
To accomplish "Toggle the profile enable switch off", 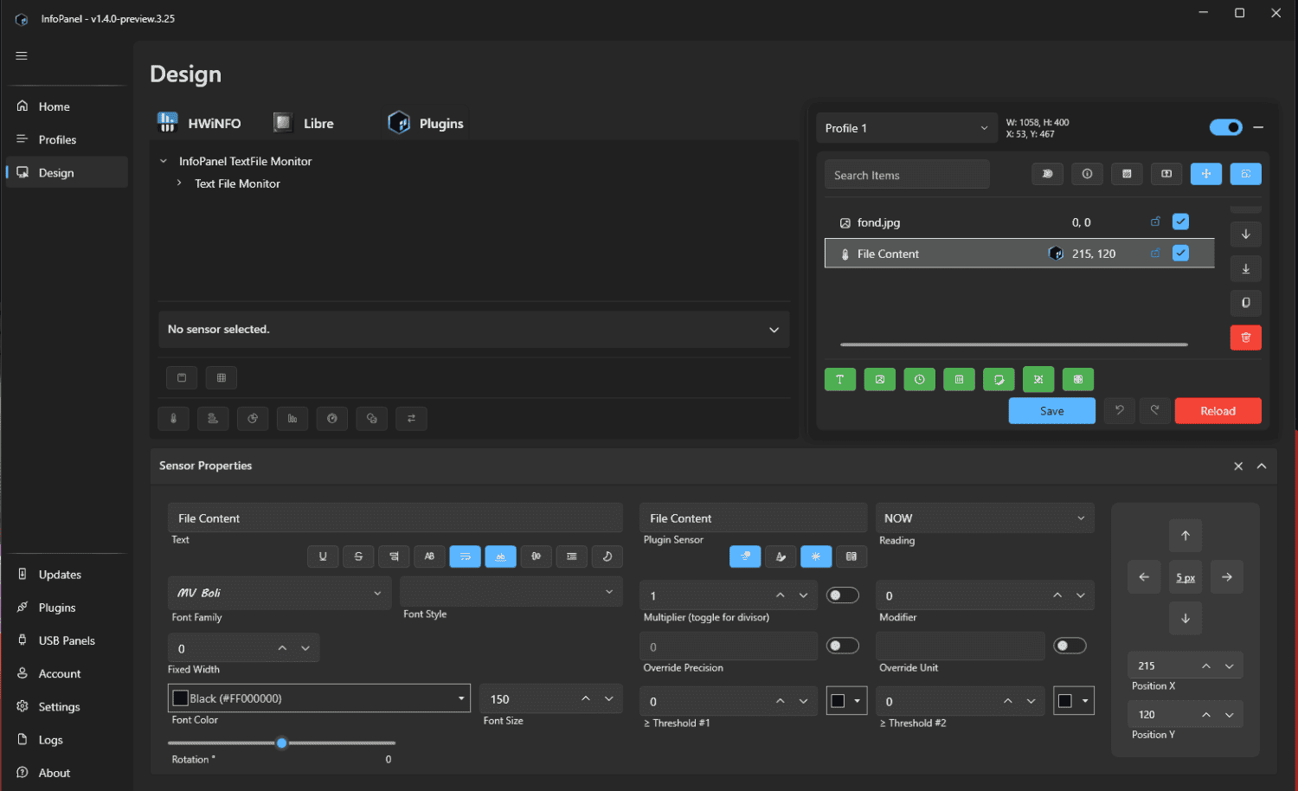I will click(x=1225, y=127).
